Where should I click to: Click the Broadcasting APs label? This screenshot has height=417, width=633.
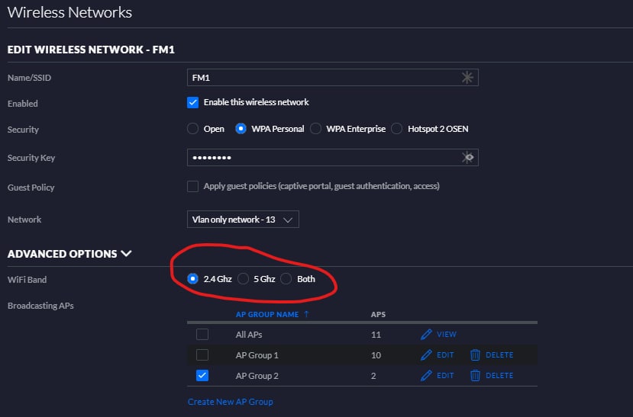[x=40, y=306]
